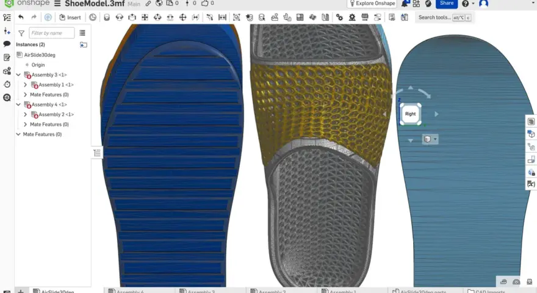Viewport: 537px width, 293px height.
Task: Switch to the Assembly 2 tab
Action: click(272, 291)
